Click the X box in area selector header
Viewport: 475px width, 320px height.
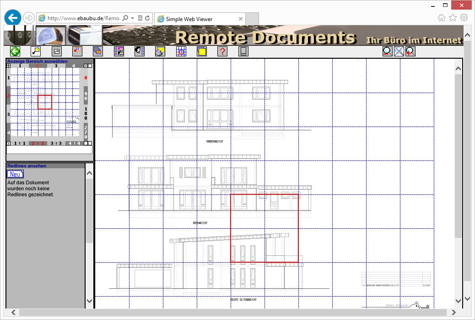point(86,66)
